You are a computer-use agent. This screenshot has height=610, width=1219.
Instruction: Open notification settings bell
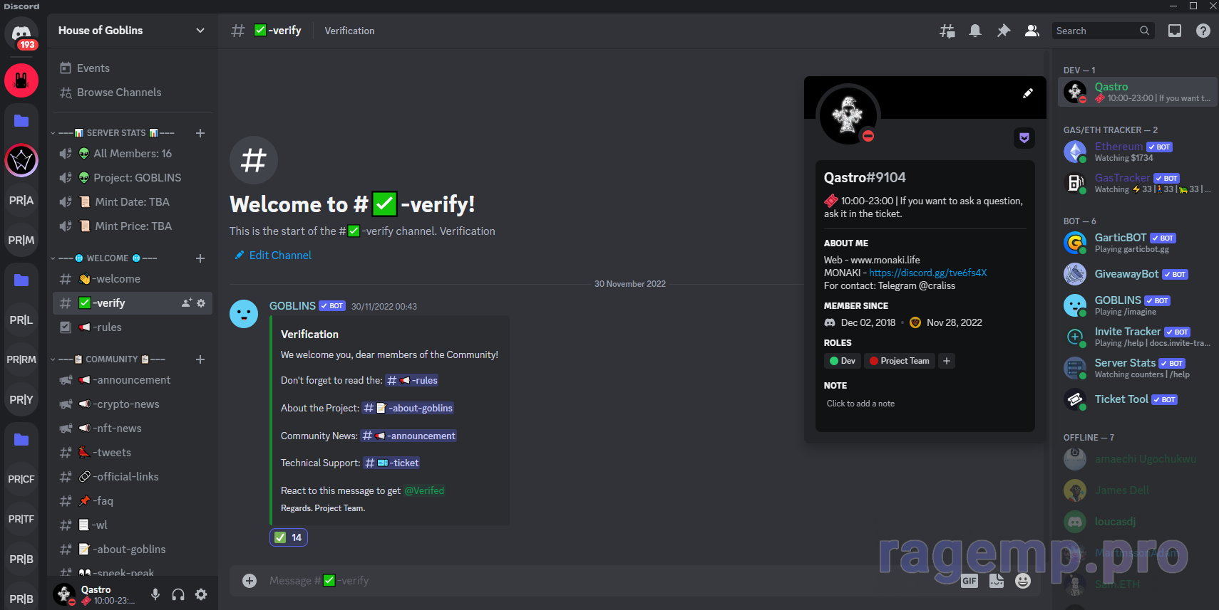pos(975,31)
